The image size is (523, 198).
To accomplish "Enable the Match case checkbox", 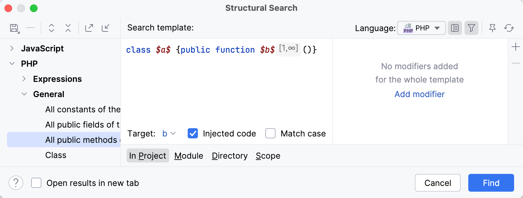I will point(270,134).
